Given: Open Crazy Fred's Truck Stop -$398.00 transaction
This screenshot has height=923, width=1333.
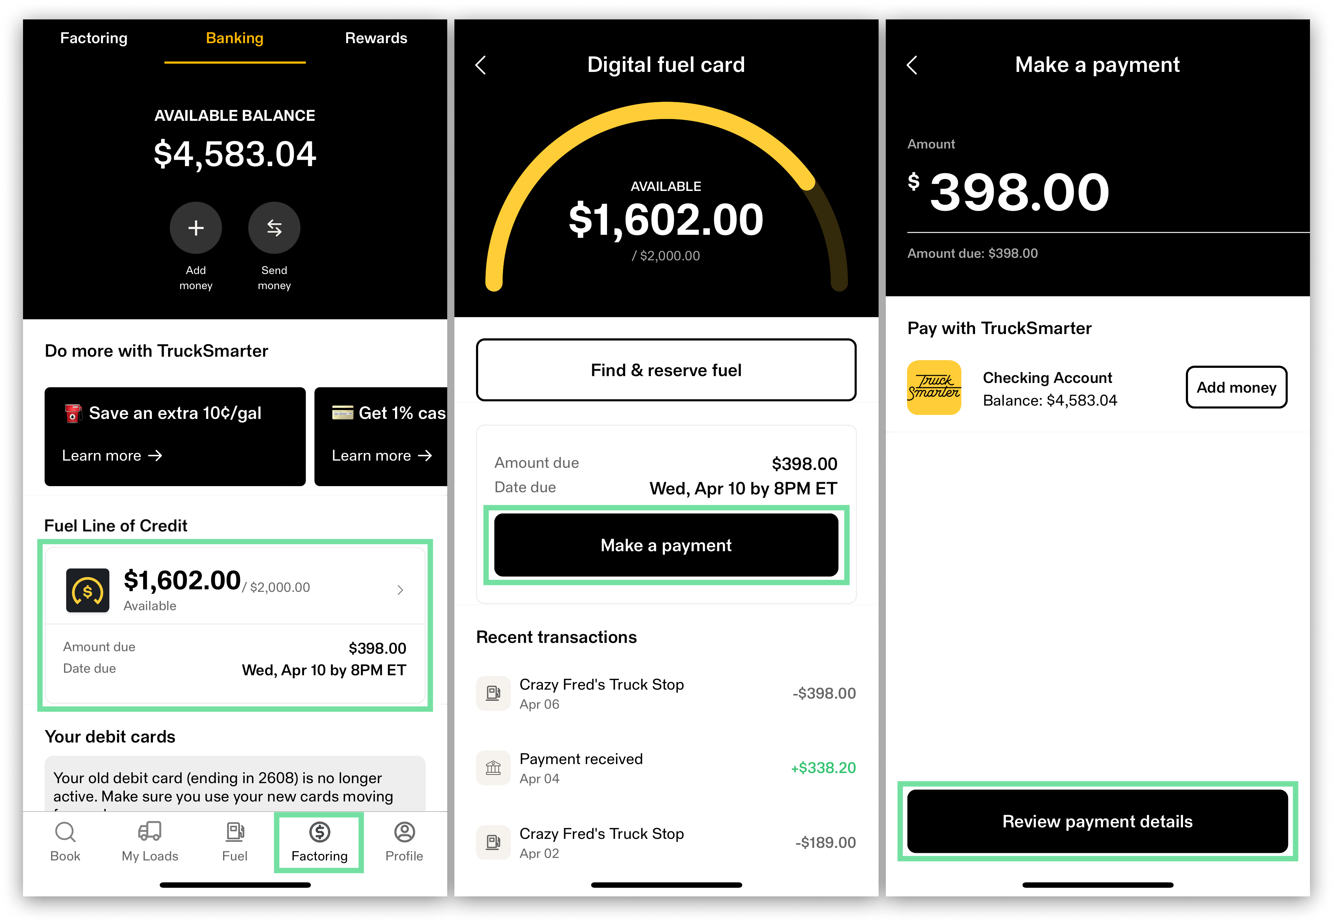Looking at the screenshot, I should click(666, 693).
